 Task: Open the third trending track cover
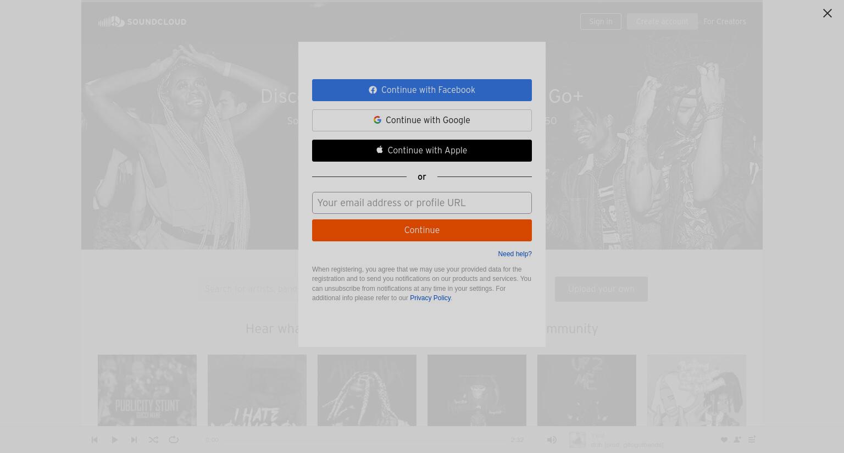coord(367,390)
